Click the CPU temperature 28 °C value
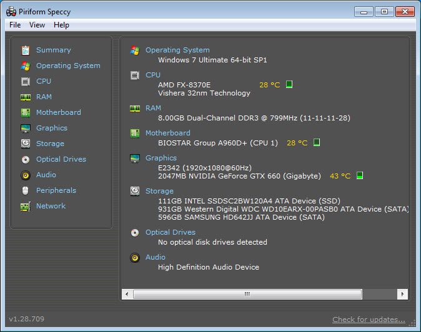 [270, 85]
